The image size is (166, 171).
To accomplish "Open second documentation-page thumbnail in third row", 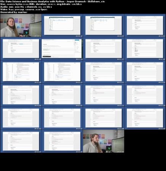I will click(x=62, y=72).
